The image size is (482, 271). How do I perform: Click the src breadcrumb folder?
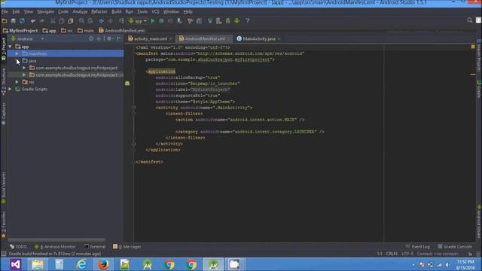67,31
